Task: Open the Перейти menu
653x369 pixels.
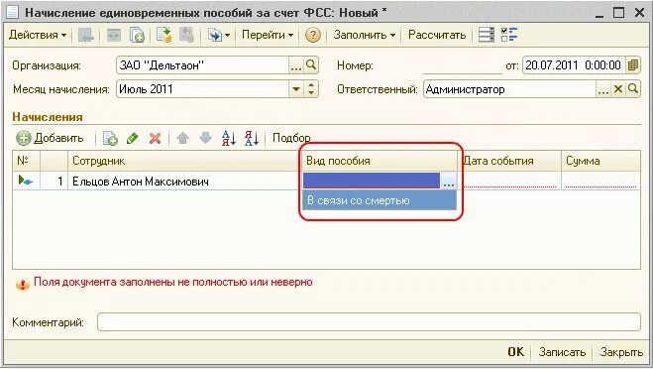Action: [x=268, y=35]
